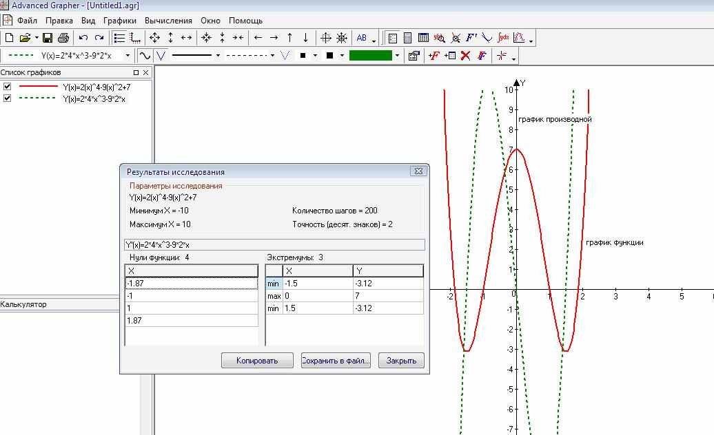The image size is (714, 435).
Task: Delete the selected graph with the red X
Action: [465, 56]
